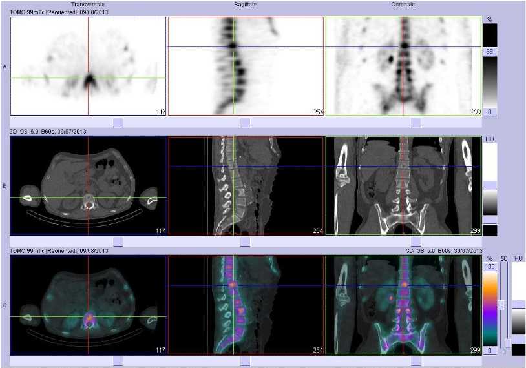The width and height of the screenshot is (526, 368).
Task: Select the SPECT sagittal slice view in row A
Action: click(x=246, y=66)
